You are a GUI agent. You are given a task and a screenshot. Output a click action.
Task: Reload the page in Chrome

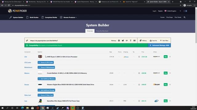pos(9,5)
